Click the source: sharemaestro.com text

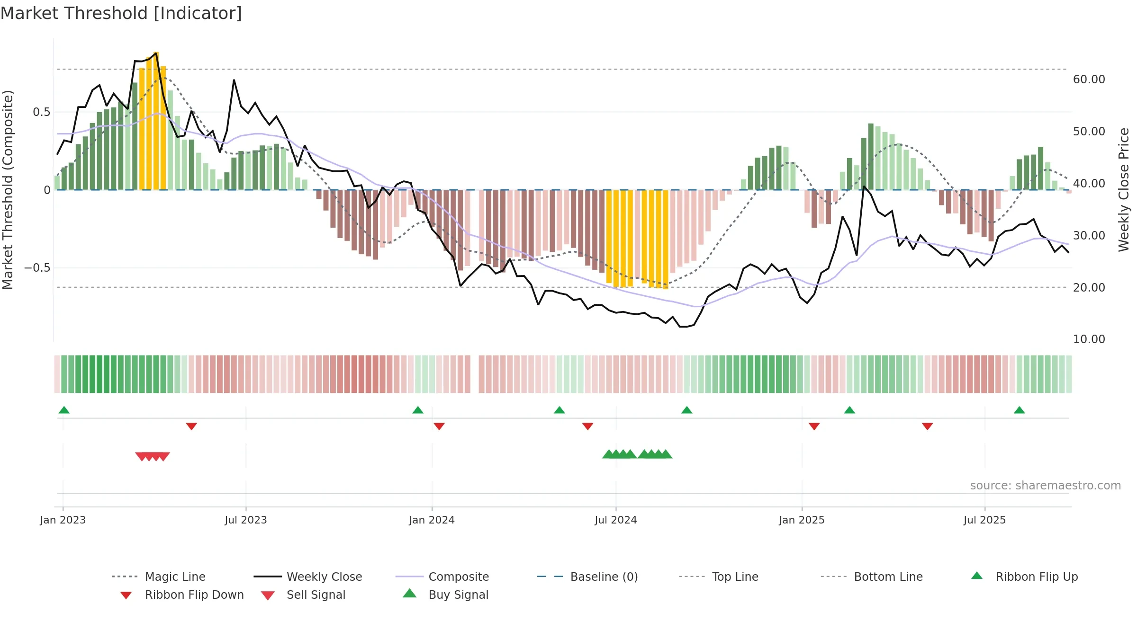point(1046,486)
